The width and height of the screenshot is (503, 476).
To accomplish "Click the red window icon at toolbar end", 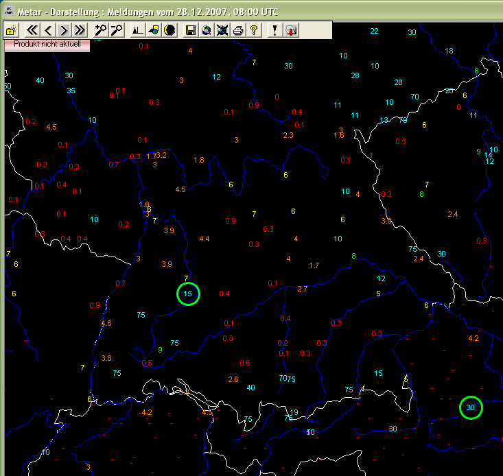I will coord(290,30).
